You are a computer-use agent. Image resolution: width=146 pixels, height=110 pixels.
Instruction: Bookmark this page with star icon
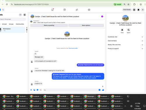(128, 4)
